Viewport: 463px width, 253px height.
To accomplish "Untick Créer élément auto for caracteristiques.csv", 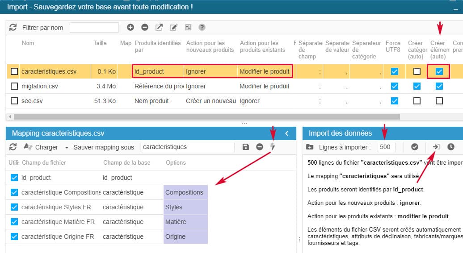I will click(x=439, y=71).
